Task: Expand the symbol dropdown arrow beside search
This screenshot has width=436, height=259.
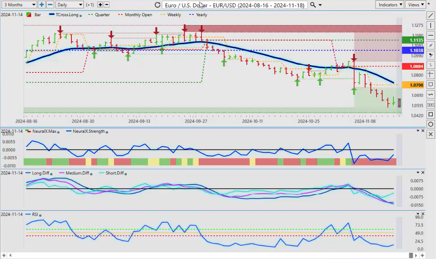Action: click(x=321, y=5)
